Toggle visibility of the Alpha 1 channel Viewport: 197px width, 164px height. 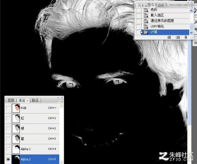[x=8, y=149]
